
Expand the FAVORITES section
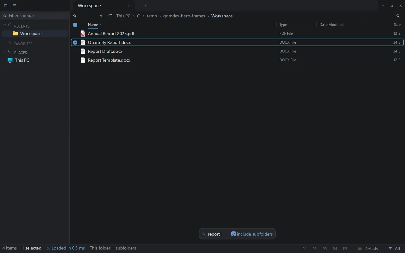click(x=5, y=43)
